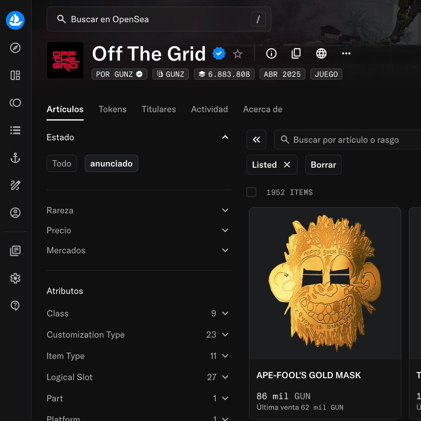
Task: Click the GUNZ chain badge
Action: (171, 74)
